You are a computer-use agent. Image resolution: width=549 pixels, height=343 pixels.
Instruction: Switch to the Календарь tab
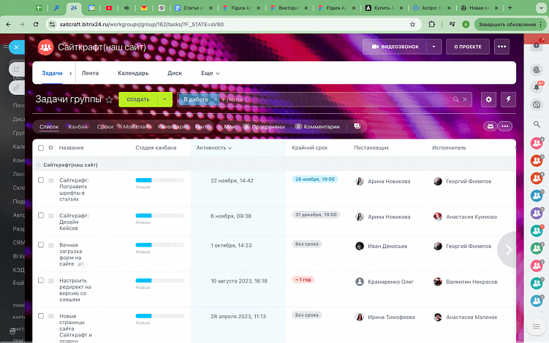point(133,73)
